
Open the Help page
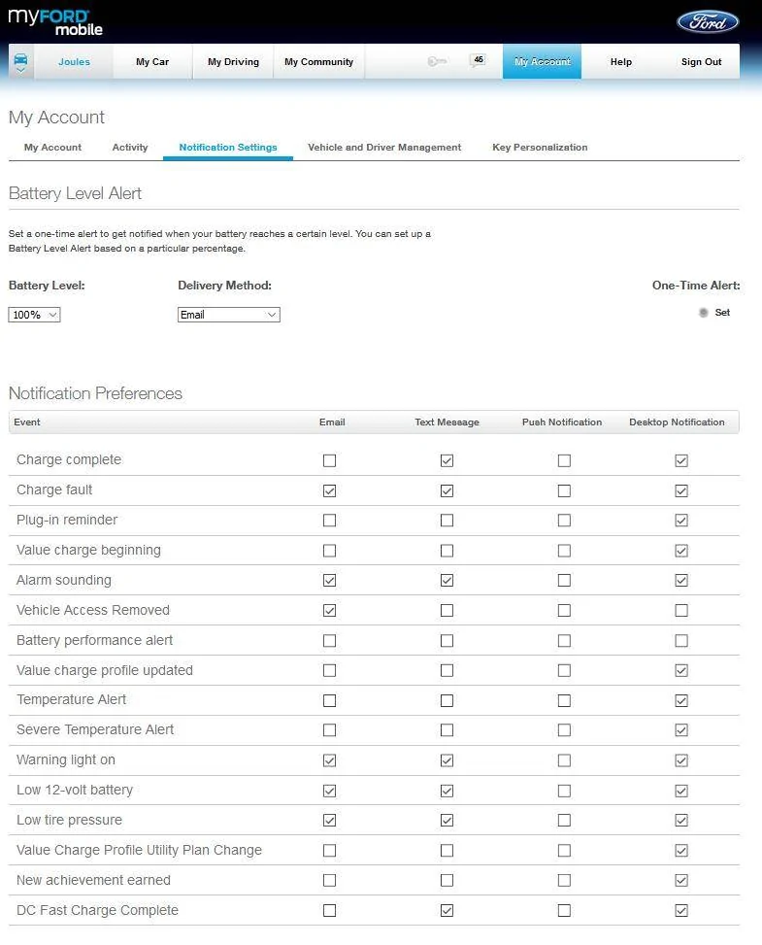[621, 61]
